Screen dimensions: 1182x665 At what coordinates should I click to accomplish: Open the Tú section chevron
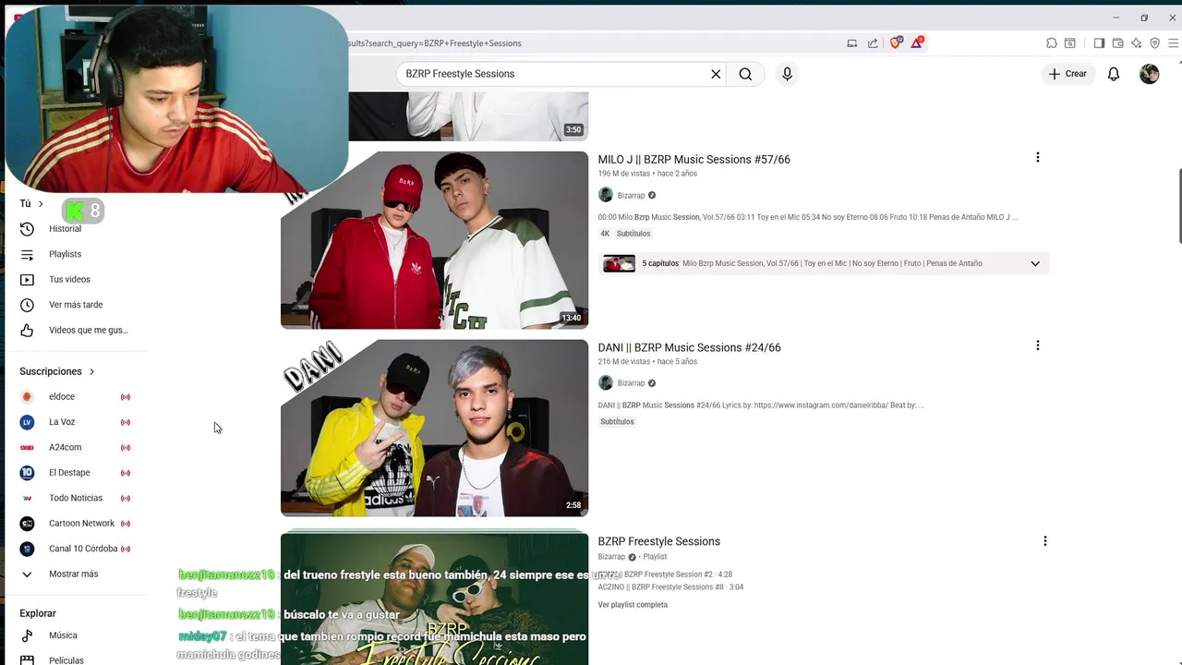[41, 204]
